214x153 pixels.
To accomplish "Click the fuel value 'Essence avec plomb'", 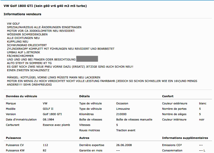I will [x=56, y=125].
